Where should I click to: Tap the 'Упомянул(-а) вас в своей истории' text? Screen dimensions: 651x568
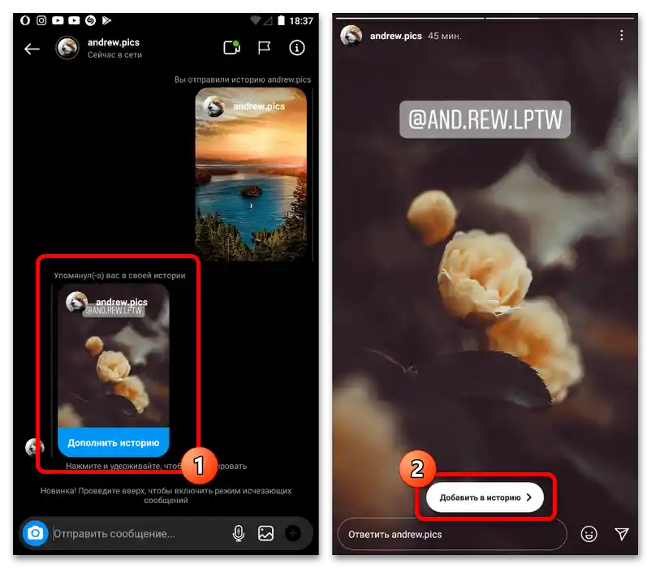coord(119,276)
